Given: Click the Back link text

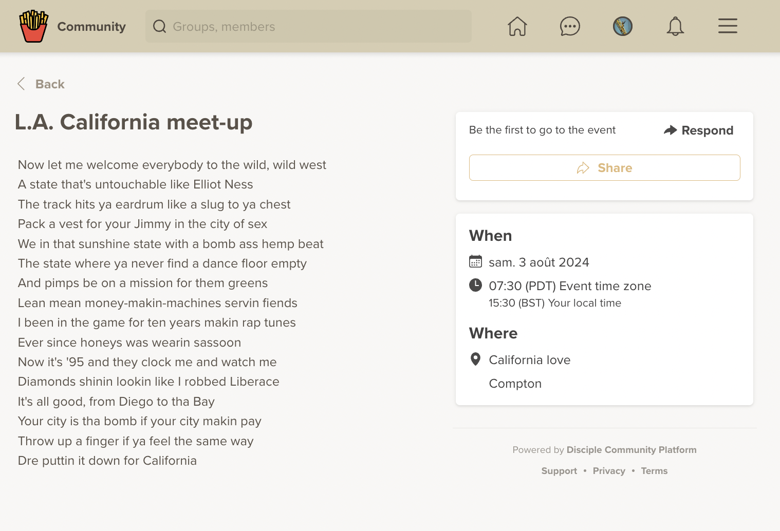Looking at the screenshot, I should pyautogui.click(x=50, y=84).
